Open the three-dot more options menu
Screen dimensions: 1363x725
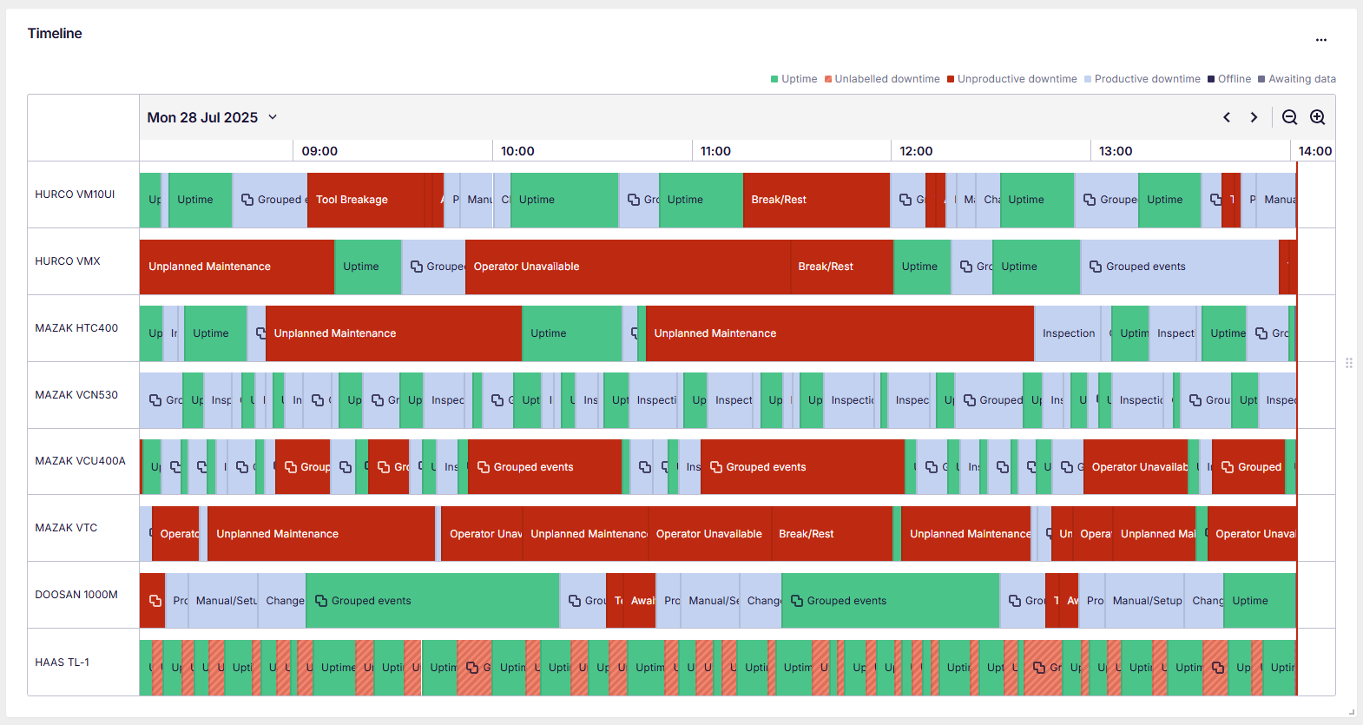(1320, 40)
